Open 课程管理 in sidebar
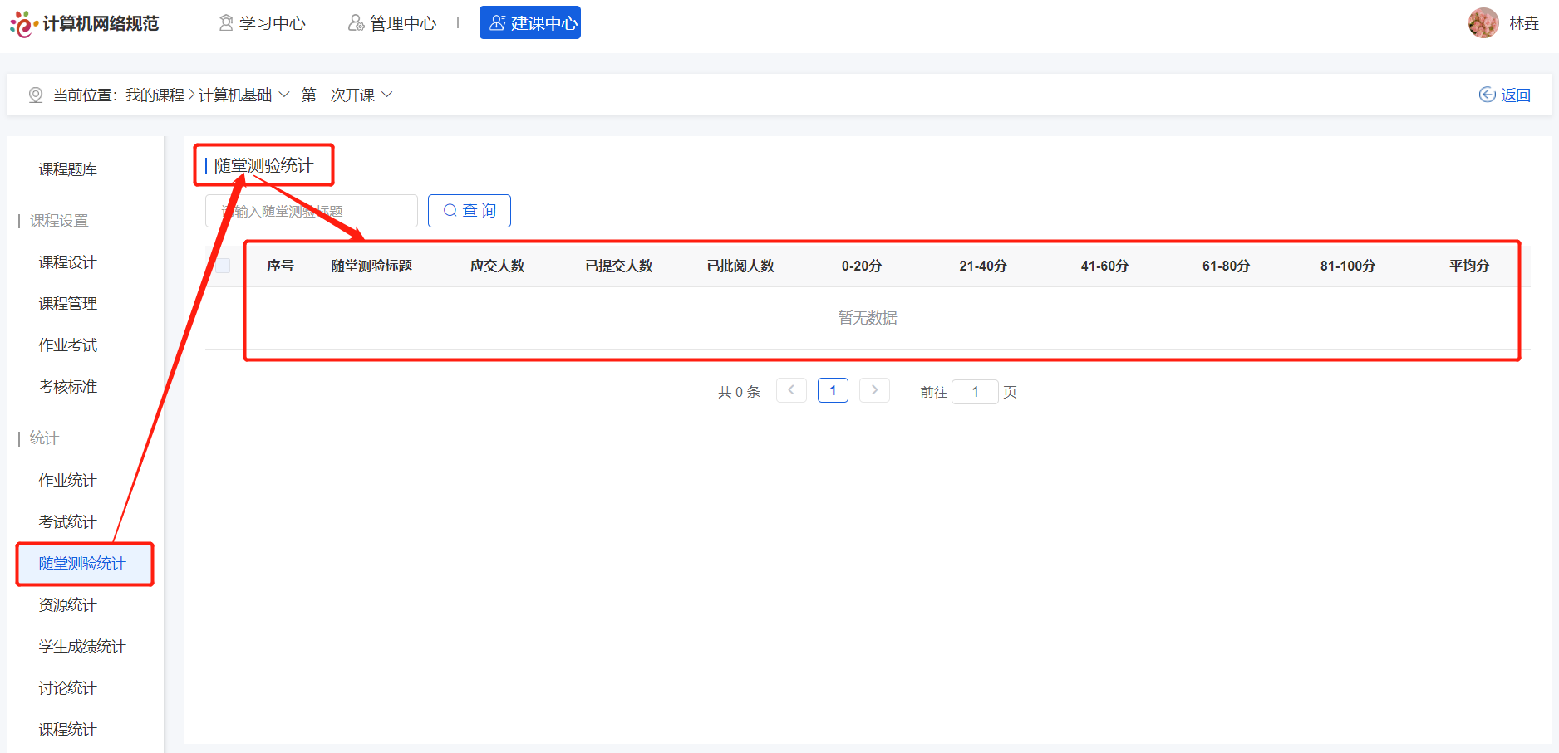Viewport: 1559px width, 753px height. pyautogui.click(x=68, y=304)
